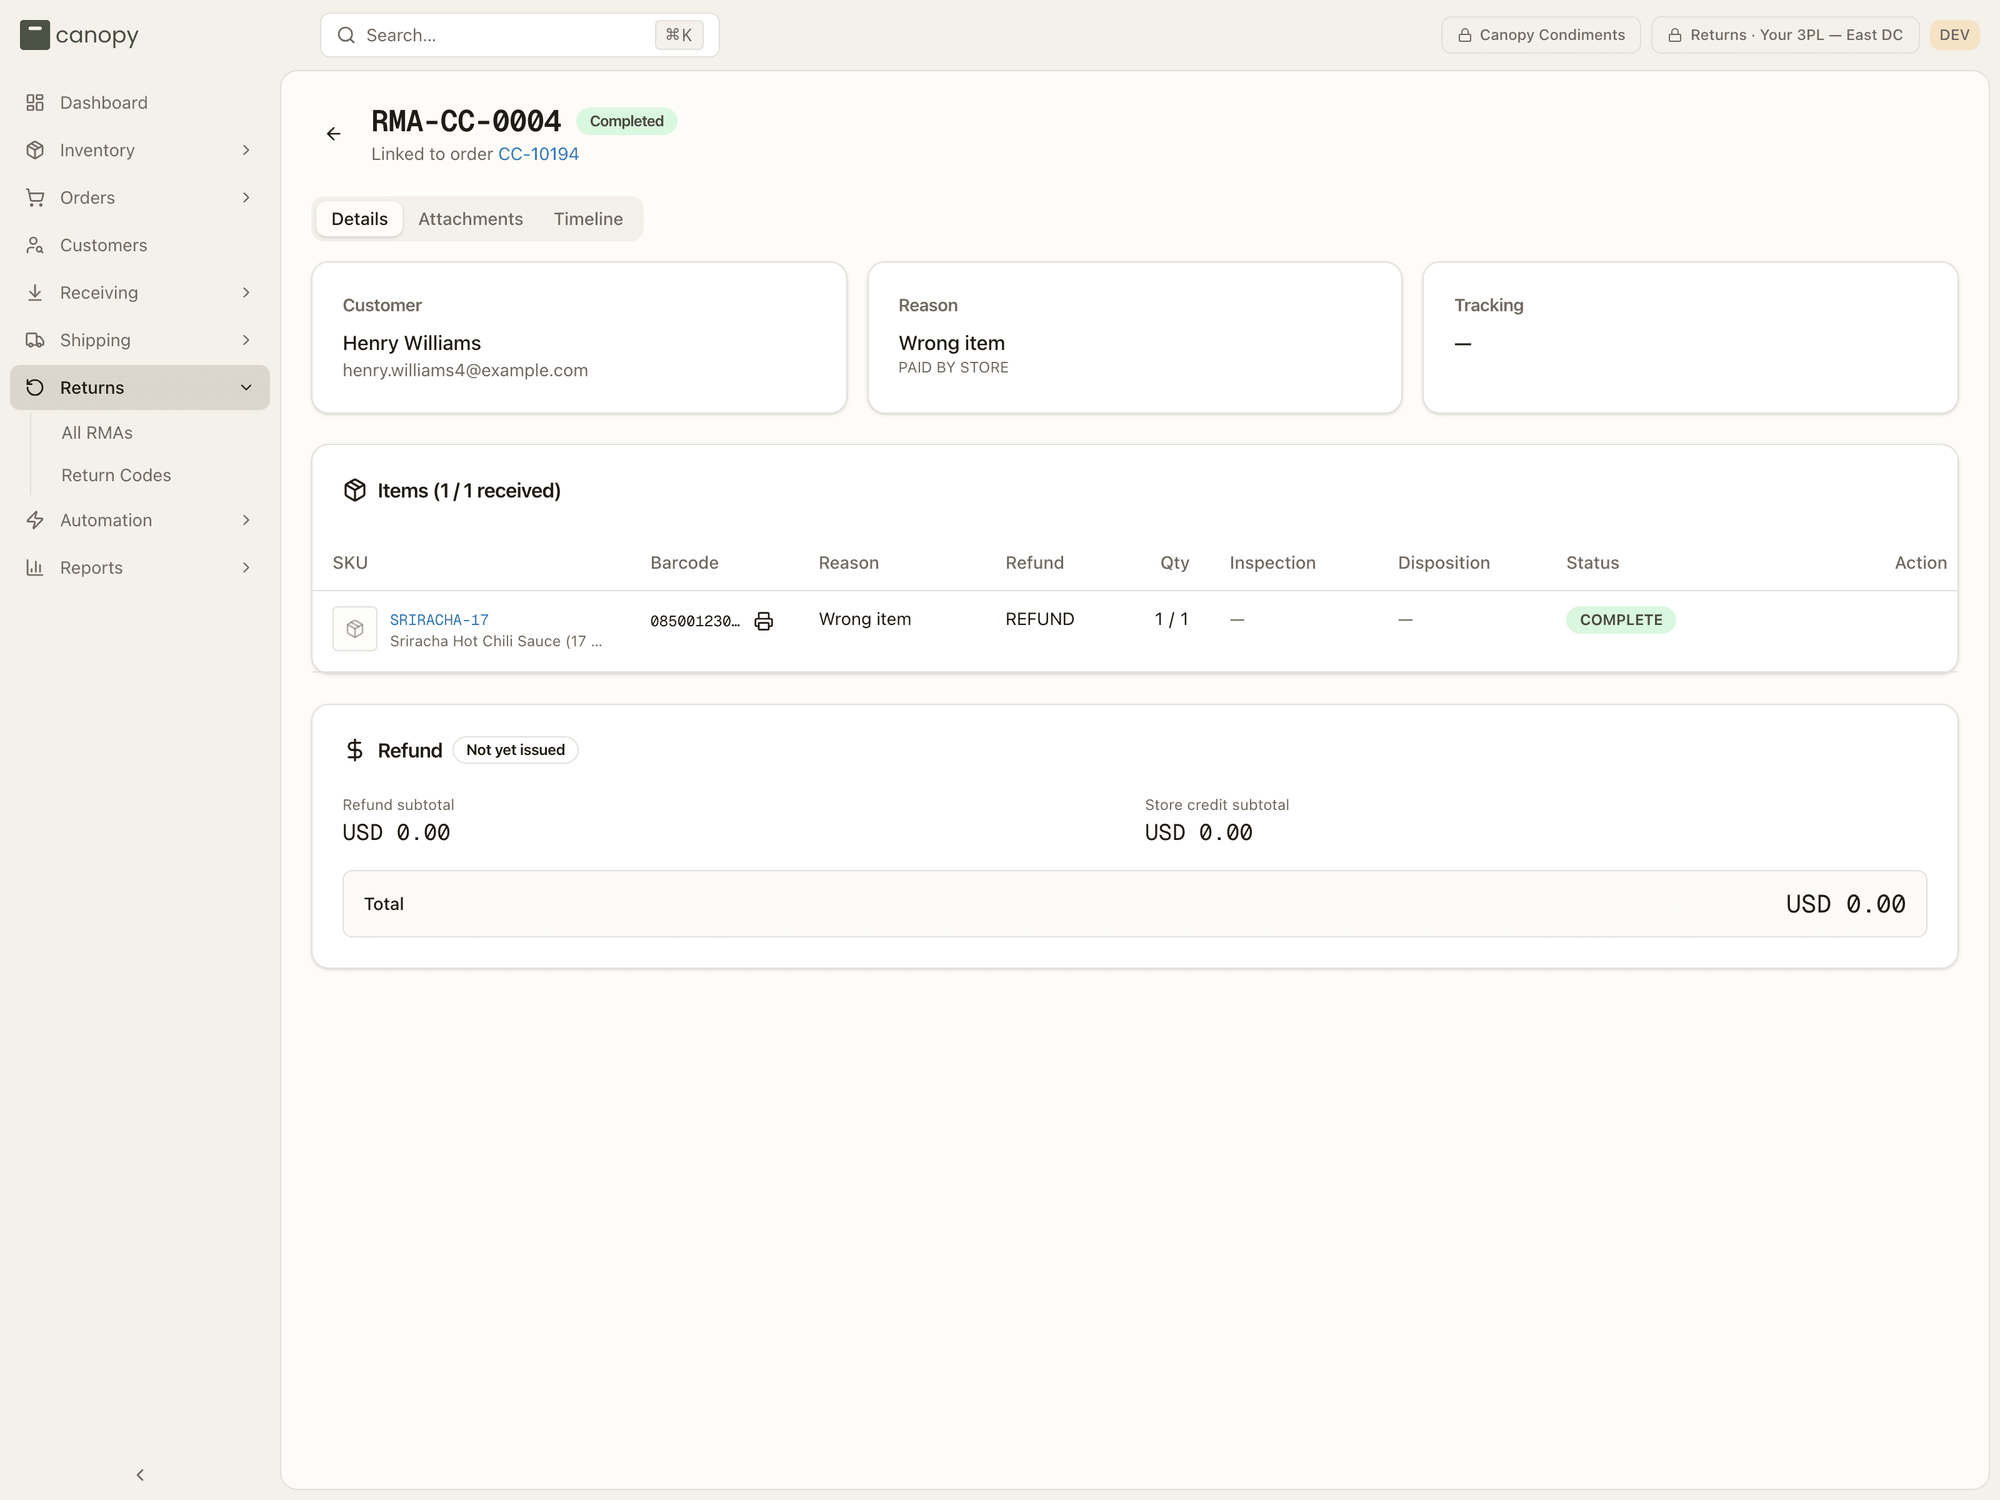Click the customer email henry.williams4@example.com

click(465, 371)
